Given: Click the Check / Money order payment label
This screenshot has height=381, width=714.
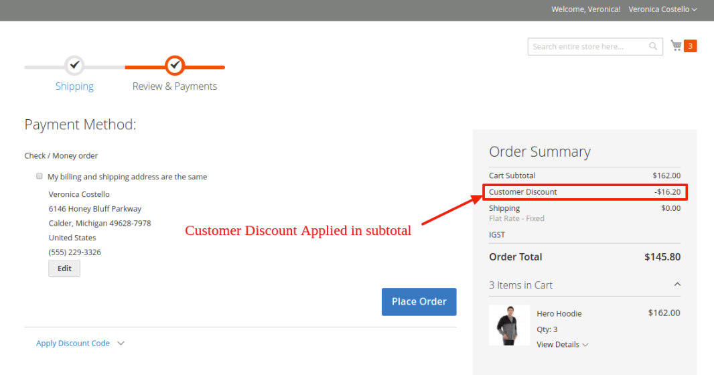Looking at the screenshot, I should [x=61, y=156].
